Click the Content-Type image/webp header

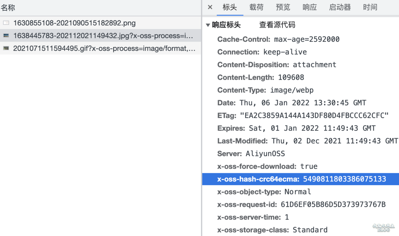pyautogui.click(x=265, y=90)
